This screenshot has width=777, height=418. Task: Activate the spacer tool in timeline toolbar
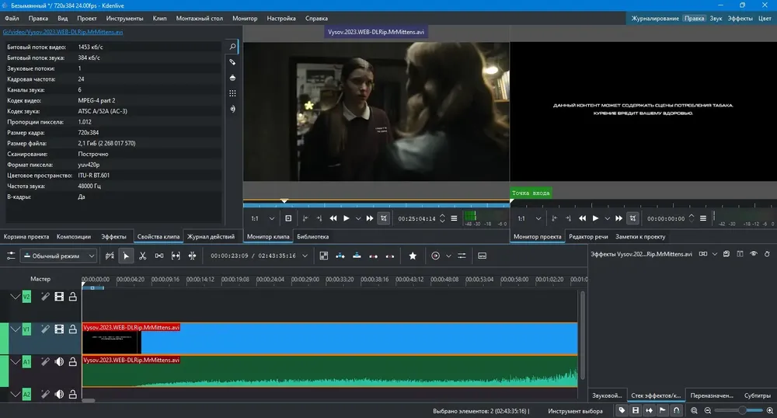click(159, 256)
